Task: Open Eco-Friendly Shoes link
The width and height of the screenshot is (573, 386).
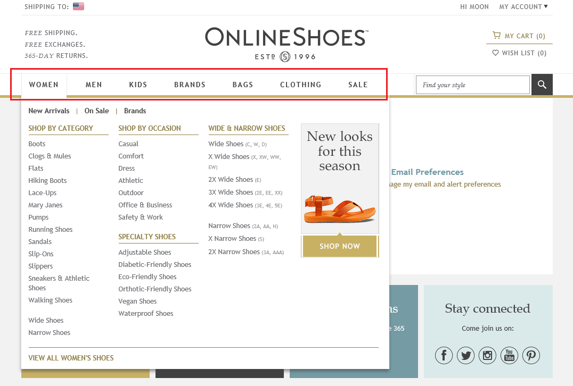Action: point(148,277)
